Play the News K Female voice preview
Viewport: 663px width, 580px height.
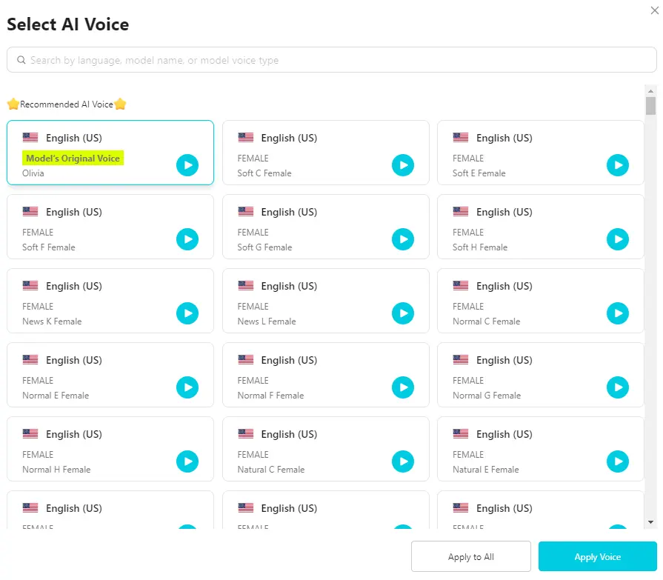pos(187,313)
